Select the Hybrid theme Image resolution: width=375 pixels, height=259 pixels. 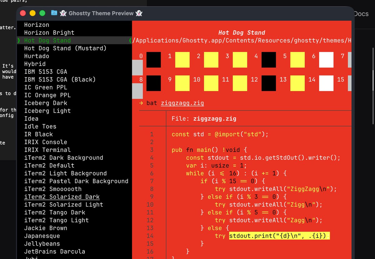[x=35, y=64]
